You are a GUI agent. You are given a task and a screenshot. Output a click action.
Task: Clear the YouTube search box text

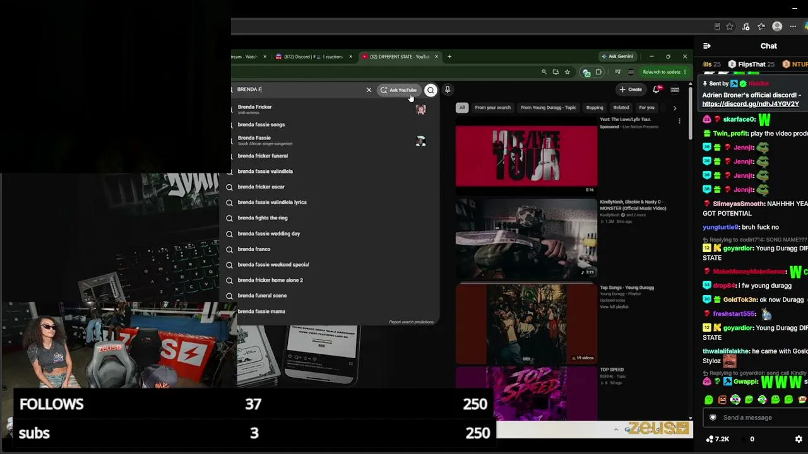(369, 90)
